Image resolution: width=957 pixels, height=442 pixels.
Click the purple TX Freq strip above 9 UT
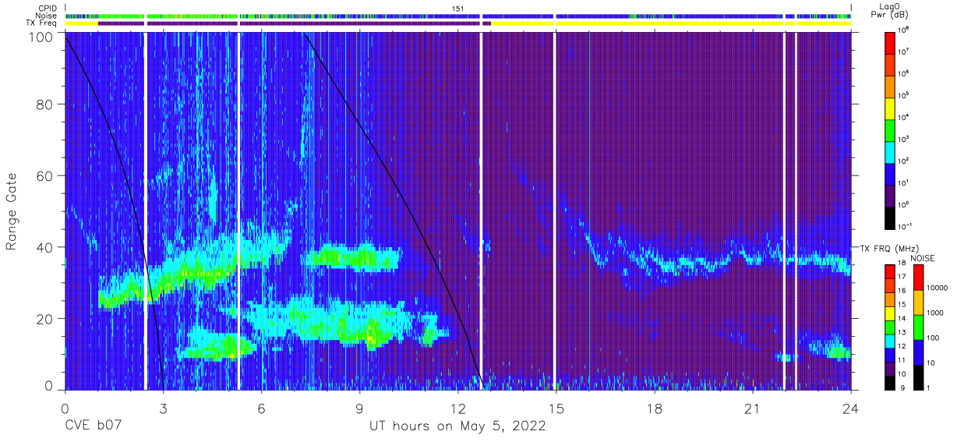pyautogui.click(x=359, y=23)
